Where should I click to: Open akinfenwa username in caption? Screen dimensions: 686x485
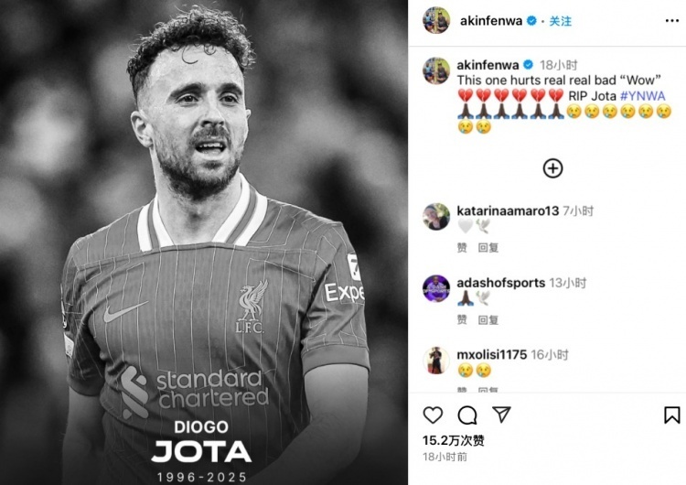coord(488,65)
